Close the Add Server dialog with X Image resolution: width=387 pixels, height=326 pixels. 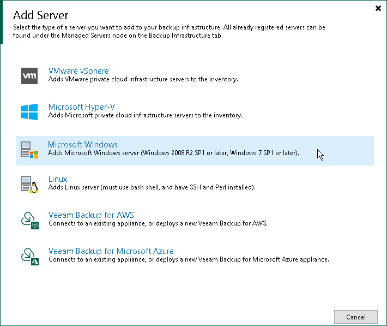pos(378,8)
